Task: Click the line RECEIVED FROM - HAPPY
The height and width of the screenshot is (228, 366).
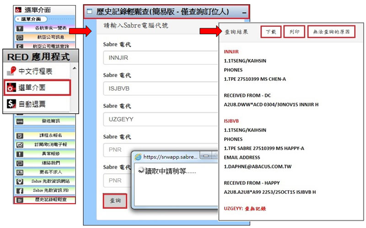Action: pos(252,183)
